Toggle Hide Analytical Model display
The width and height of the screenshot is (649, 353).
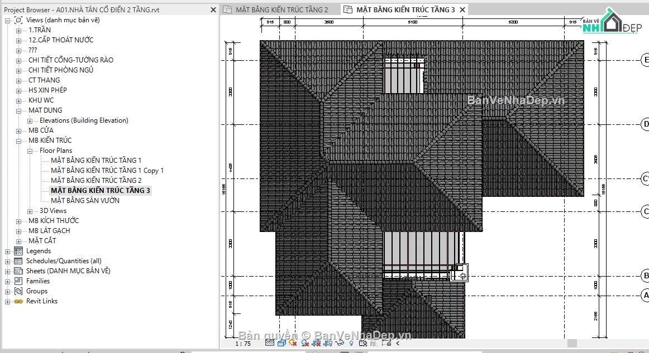372,344
